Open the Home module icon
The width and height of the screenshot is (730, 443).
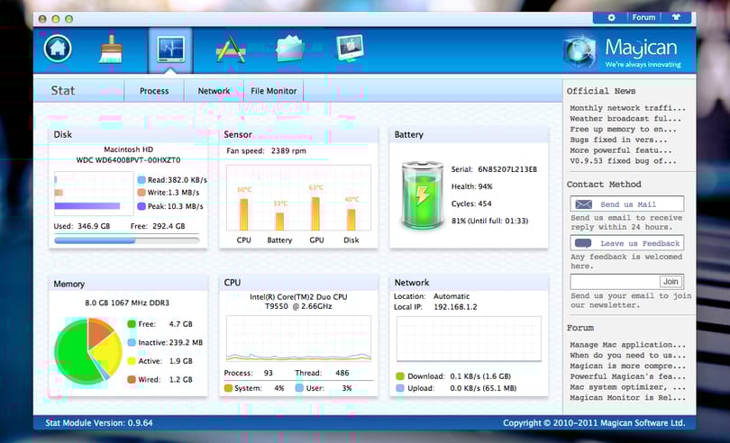tap(58, 49)
